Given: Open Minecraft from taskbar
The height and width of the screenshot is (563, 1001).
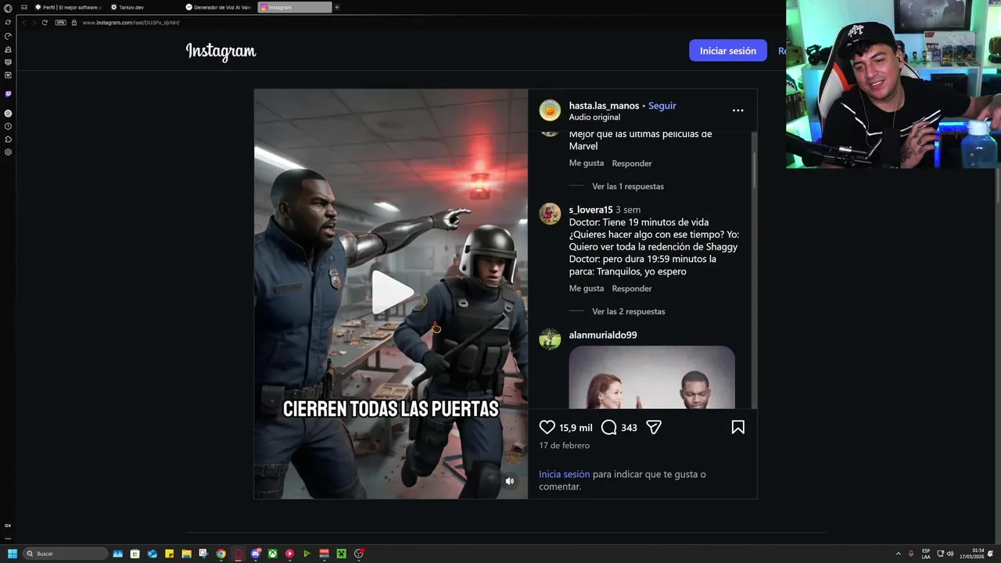Looking at the screenshot, I should point(341,554).
